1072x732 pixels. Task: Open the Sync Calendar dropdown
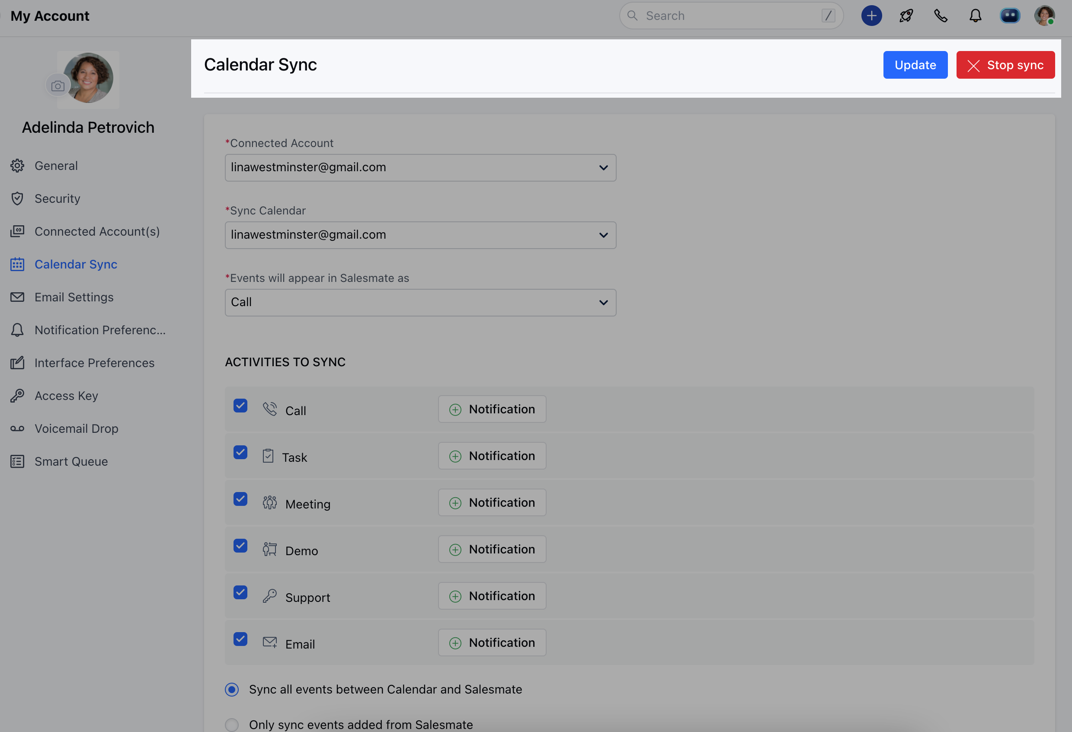click(420, 235)
